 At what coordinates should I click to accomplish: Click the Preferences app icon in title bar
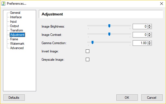(3, 4)
